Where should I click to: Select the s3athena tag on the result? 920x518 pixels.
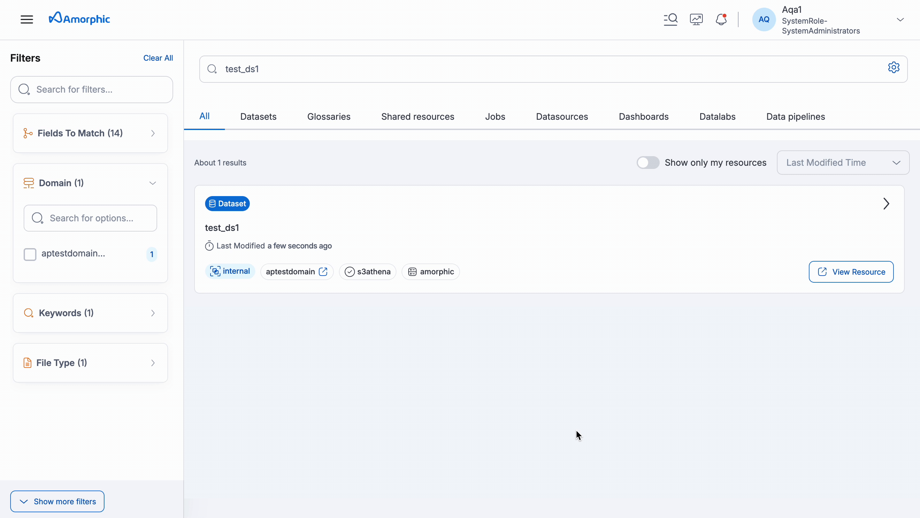point(367,271)
